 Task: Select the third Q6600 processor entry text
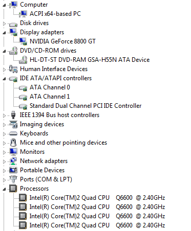click(97, 216)
